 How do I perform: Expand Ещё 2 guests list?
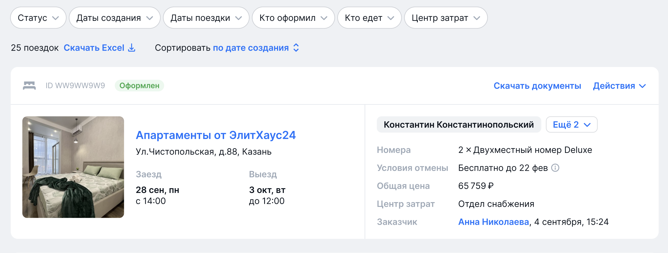(571, 125)
